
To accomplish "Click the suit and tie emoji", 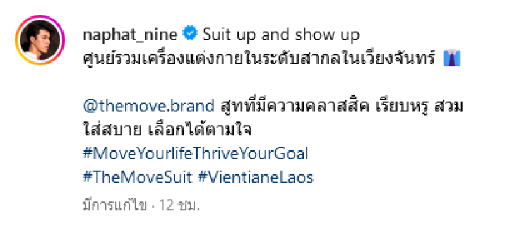I will click(452, 58).
